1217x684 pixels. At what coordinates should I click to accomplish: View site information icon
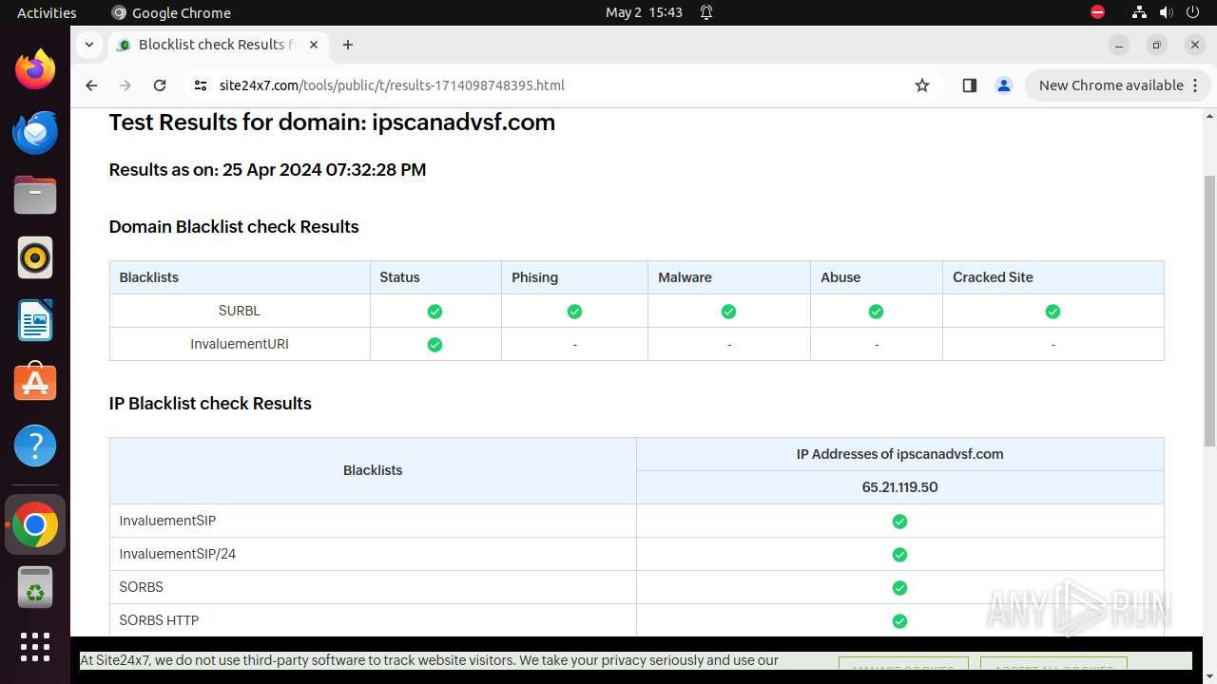point(200,85)
